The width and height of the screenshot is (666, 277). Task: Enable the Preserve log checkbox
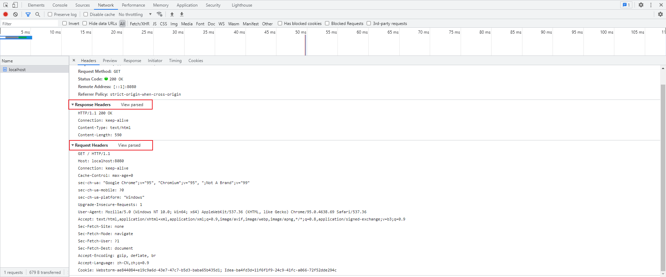coord(50,14)
